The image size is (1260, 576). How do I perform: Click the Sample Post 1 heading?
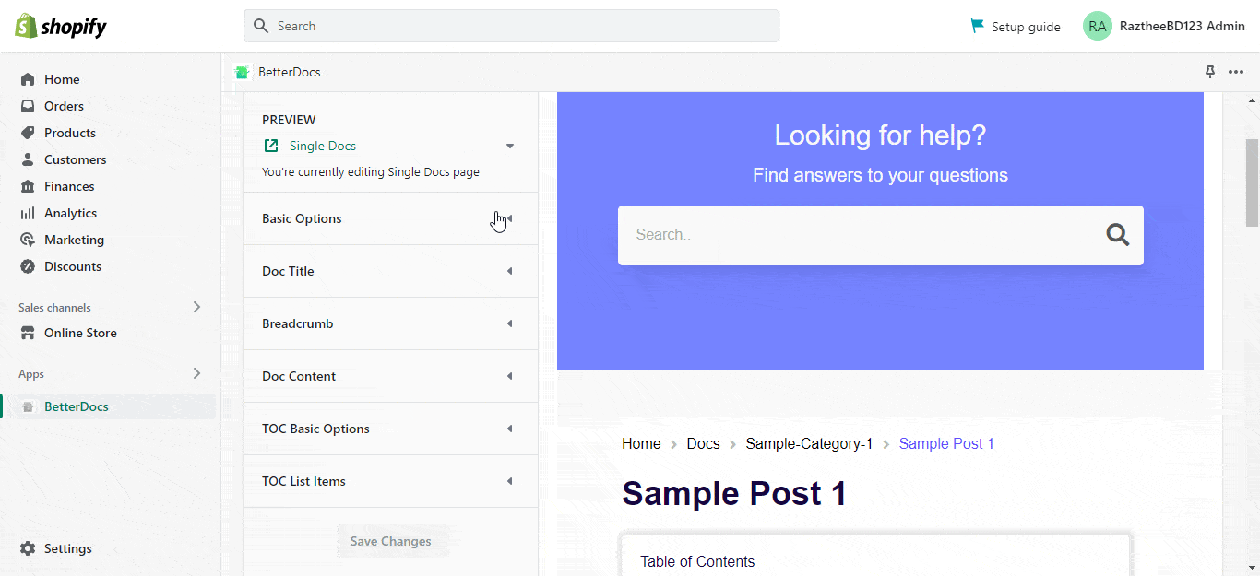(x=734, y=493)
